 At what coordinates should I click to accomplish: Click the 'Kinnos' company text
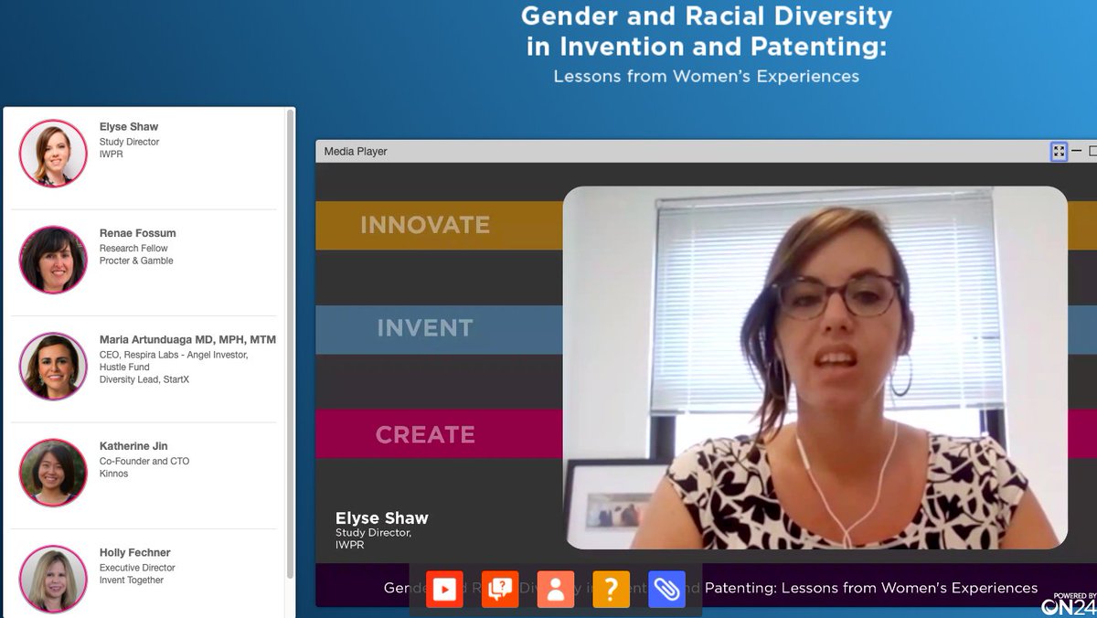114,474
